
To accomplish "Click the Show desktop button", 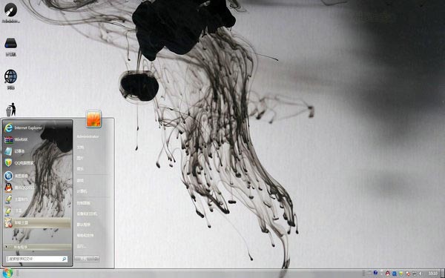I will tap(443, 273).
